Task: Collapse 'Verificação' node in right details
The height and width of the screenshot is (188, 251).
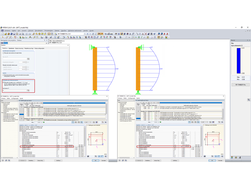Action: pos(137,131)
